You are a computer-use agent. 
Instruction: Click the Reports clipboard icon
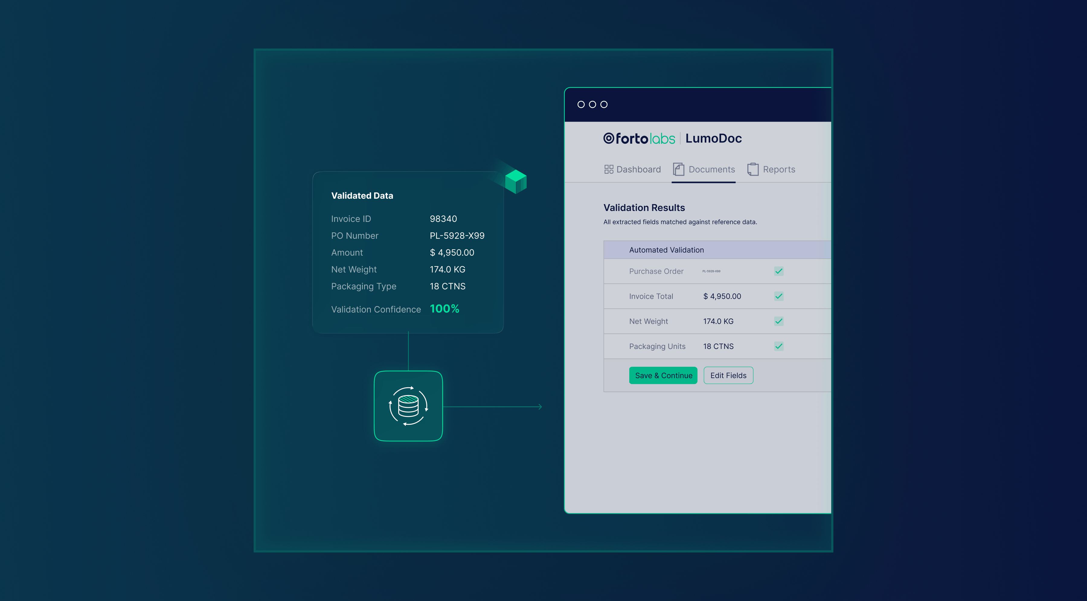[752, 169]
